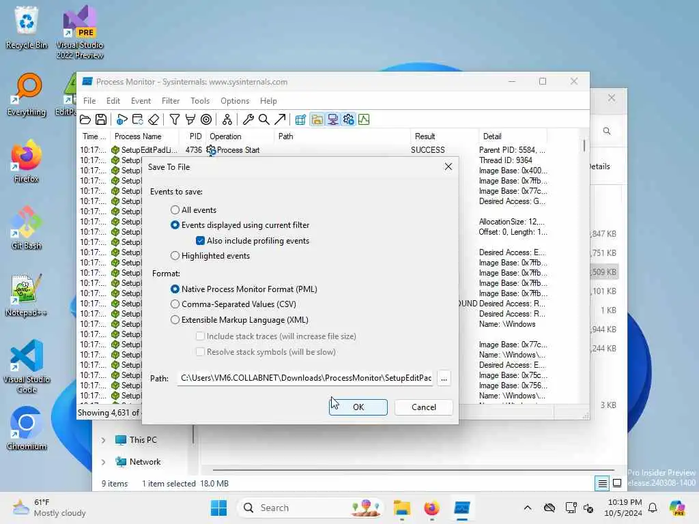This screenshot has height=524, width=699.
Task: Toggle Show Process and Thread Activity icon
Action: [349, 119]
